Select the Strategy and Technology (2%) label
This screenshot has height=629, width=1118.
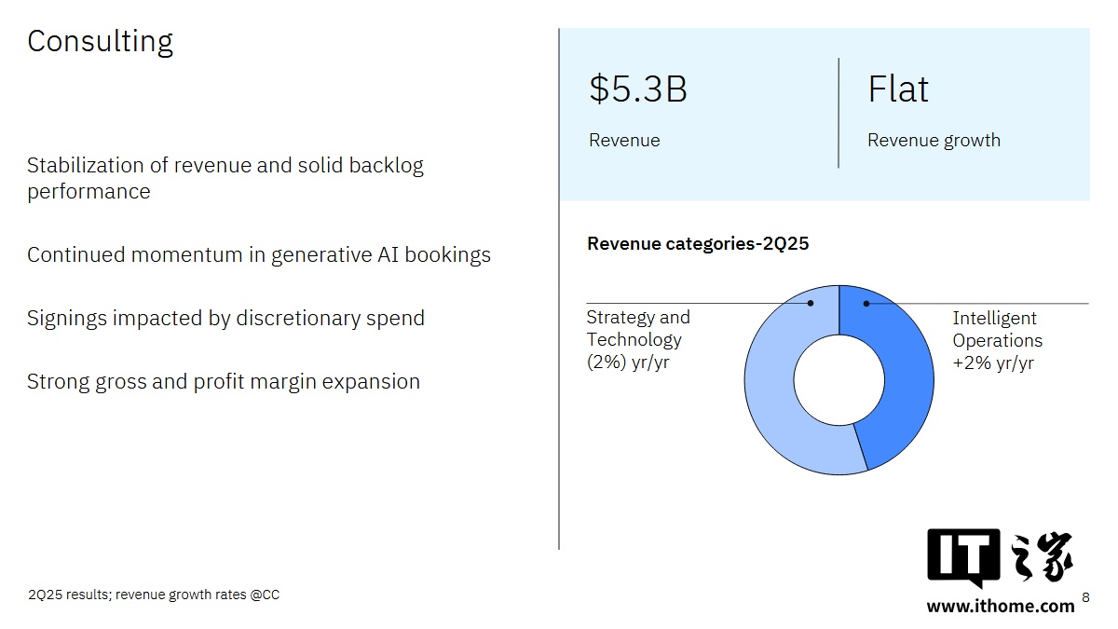(x=638, y=340)
